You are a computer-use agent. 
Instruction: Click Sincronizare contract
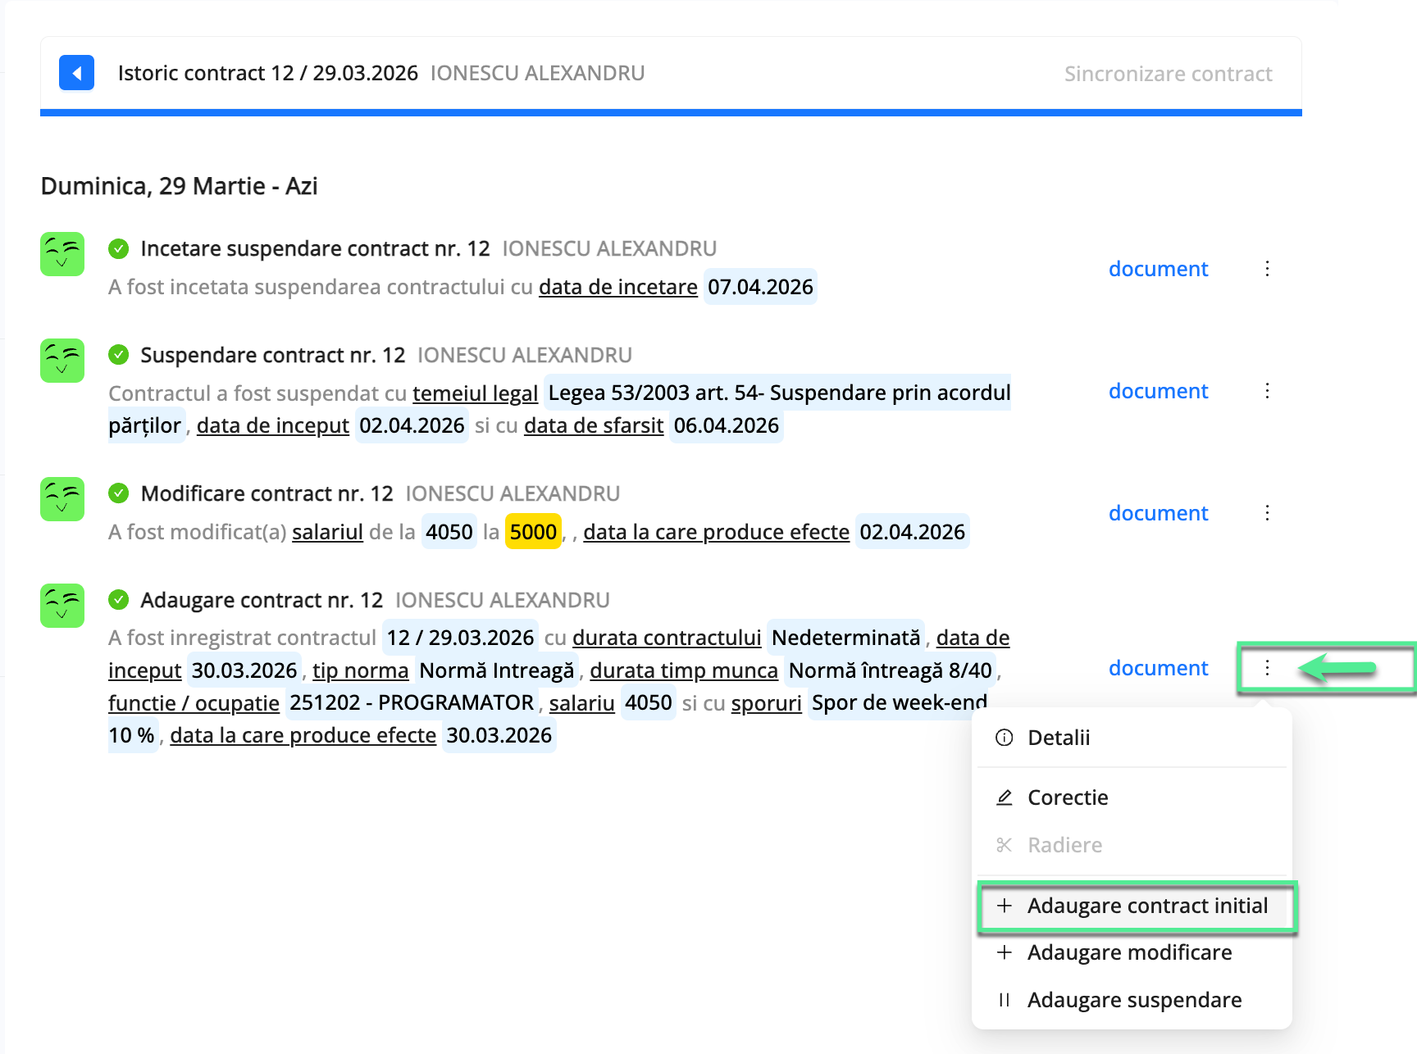(x=1169, y=73)
